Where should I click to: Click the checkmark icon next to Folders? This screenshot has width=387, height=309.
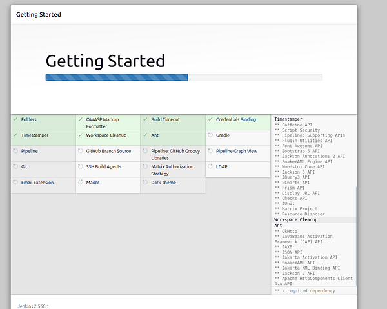15,119
